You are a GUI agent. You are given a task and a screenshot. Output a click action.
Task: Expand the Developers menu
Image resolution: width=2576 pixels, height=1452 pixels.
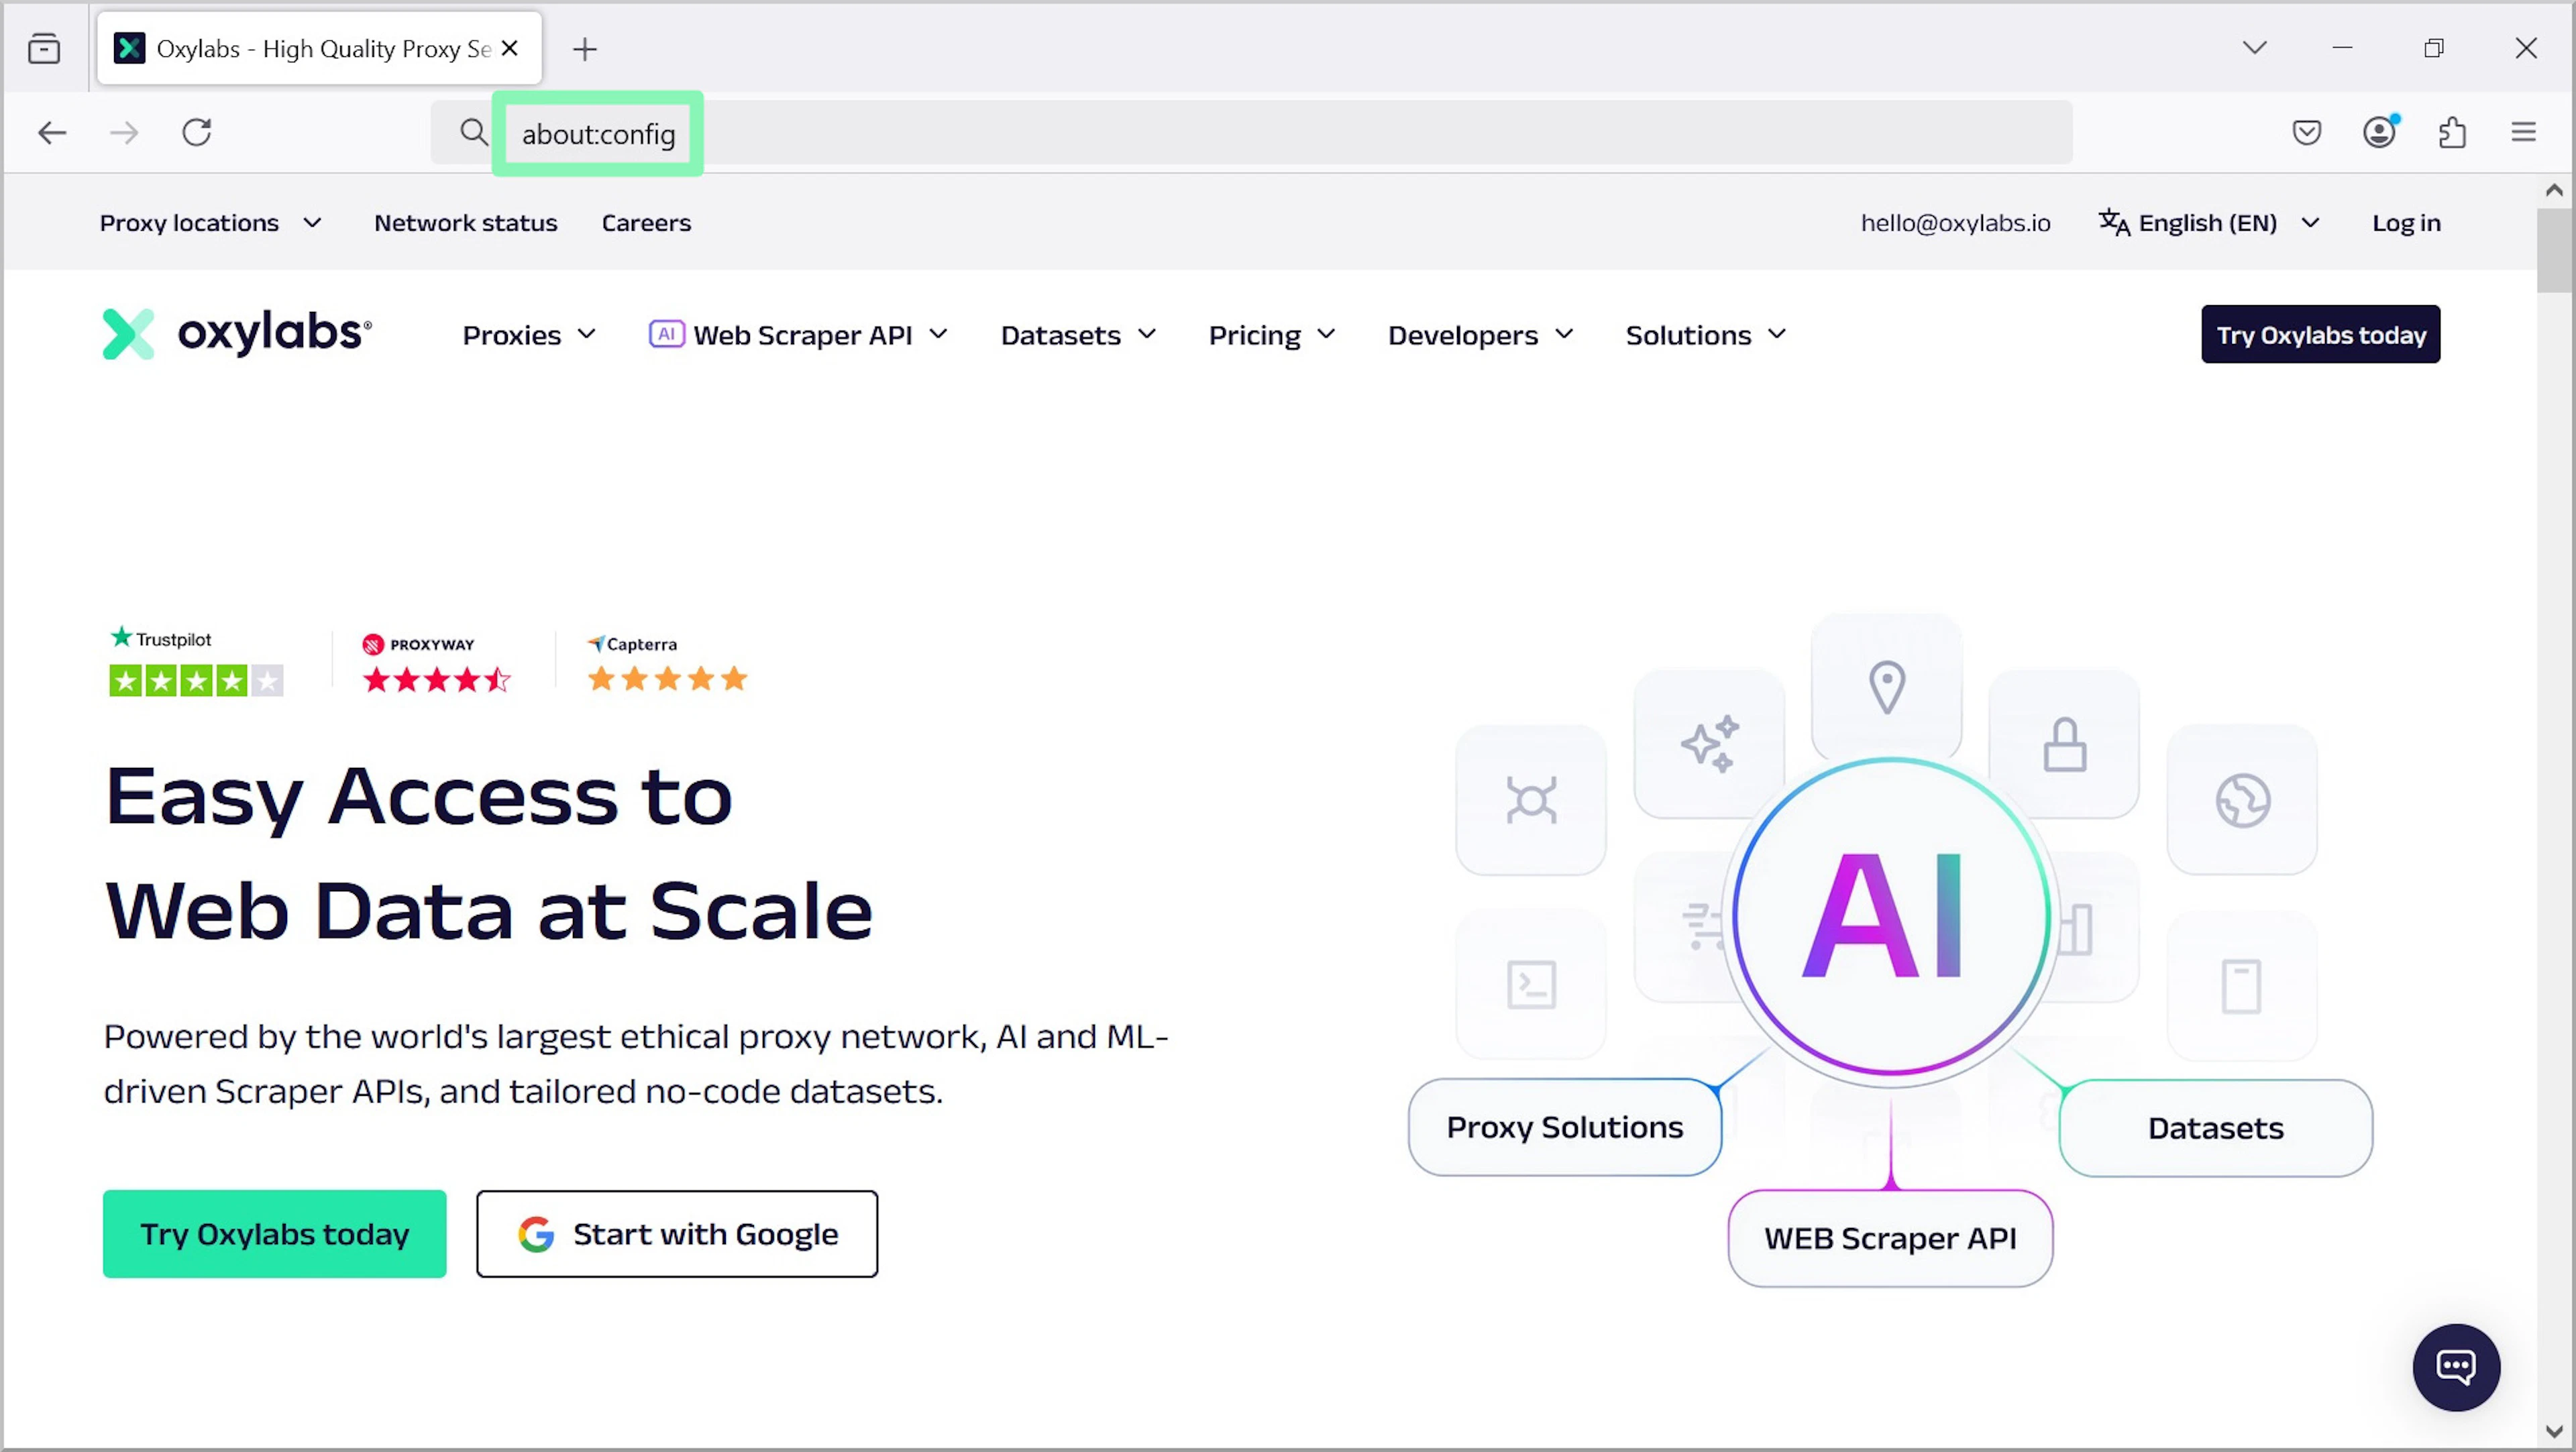[x=1480, y=335]
